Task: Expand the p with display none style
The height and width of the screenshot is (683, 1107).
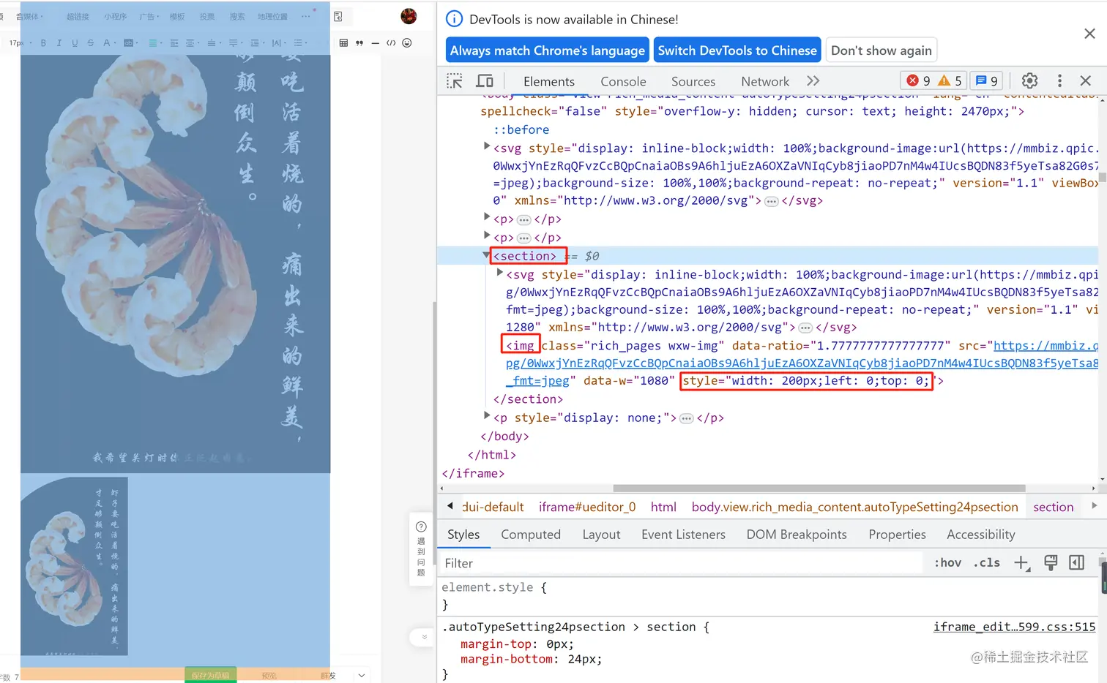Action: point(487,416)
